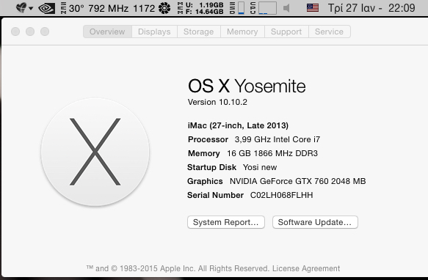Click the menu bar clock showing 22:09
428x280 pixels.
point(371,8)
